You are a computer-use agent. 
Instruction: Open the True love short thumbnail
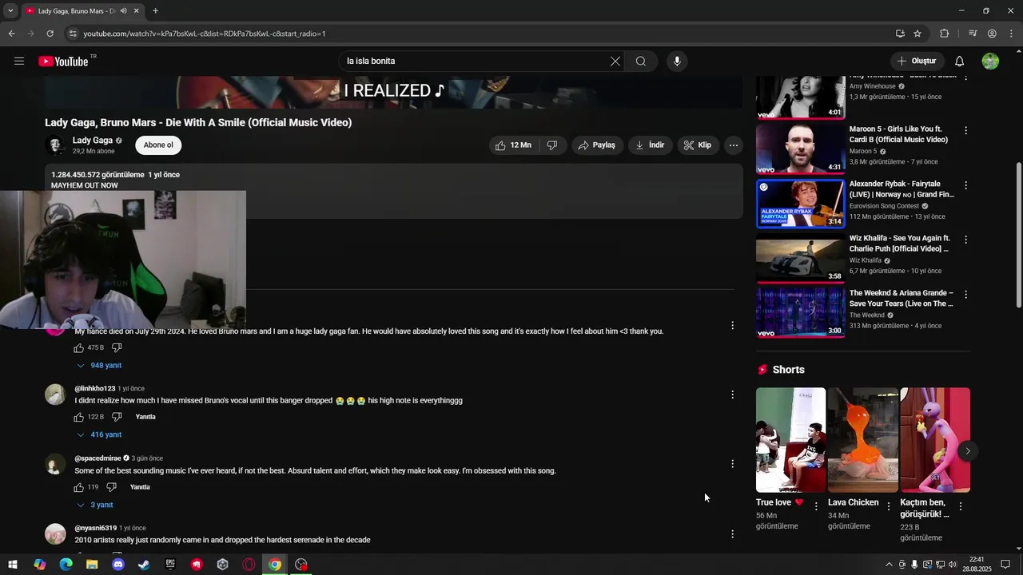coord(791,440)
